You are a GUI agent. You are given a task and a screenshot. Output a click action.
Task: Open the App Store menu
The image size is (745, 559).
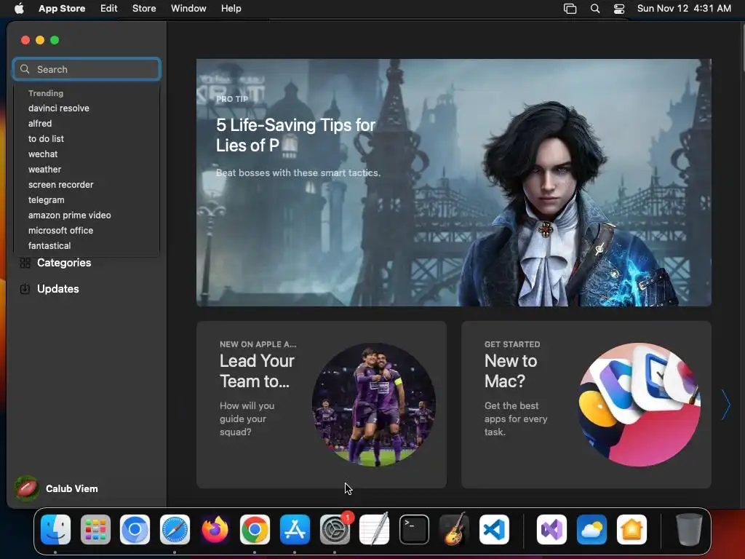(62, 9)
